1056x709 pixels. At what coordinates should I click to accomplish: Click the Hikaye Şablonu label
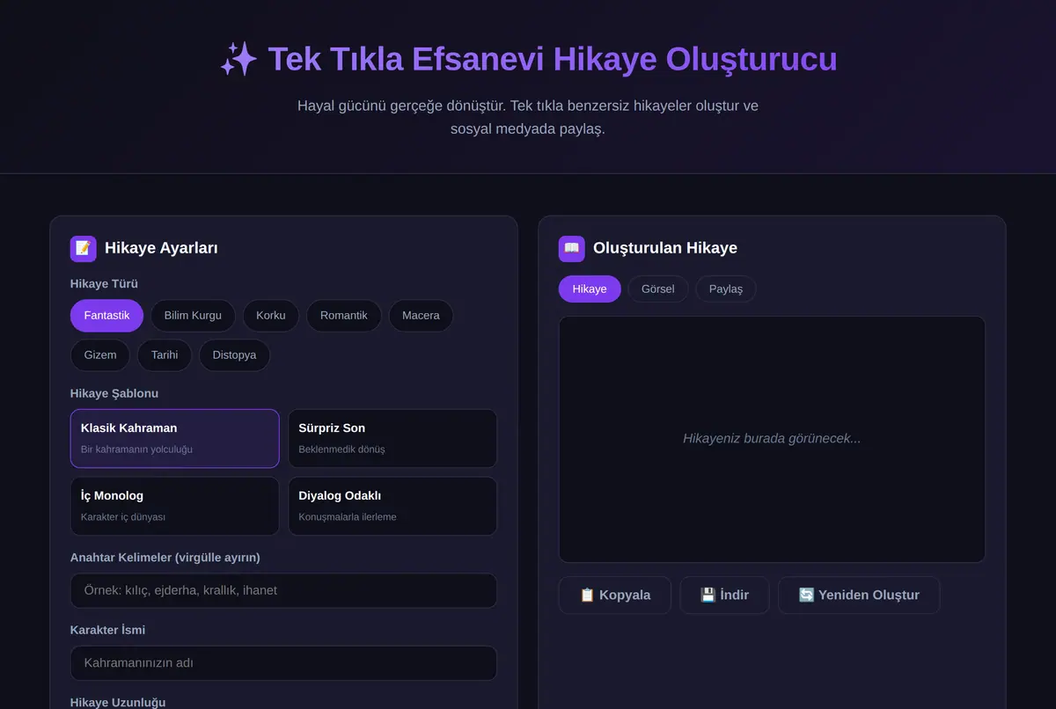114,393
